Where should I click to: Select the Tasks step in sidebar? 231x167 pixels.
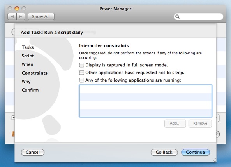(28, 47)
